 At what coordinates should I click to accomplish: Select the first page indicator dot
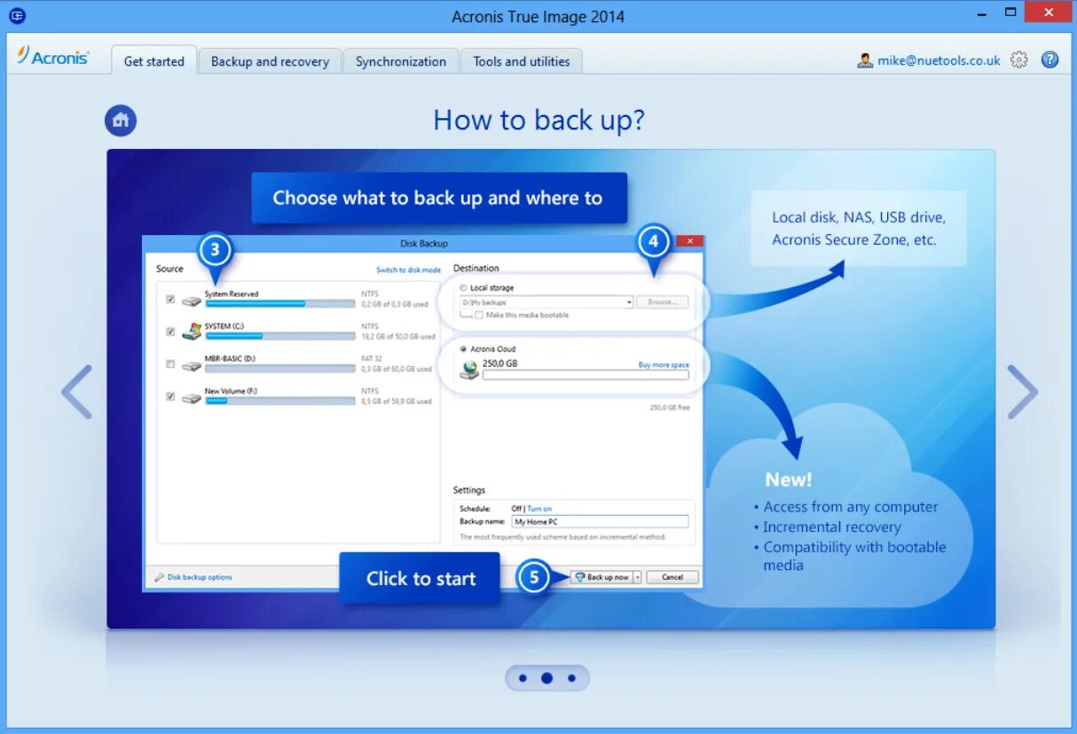click(523, 678)
